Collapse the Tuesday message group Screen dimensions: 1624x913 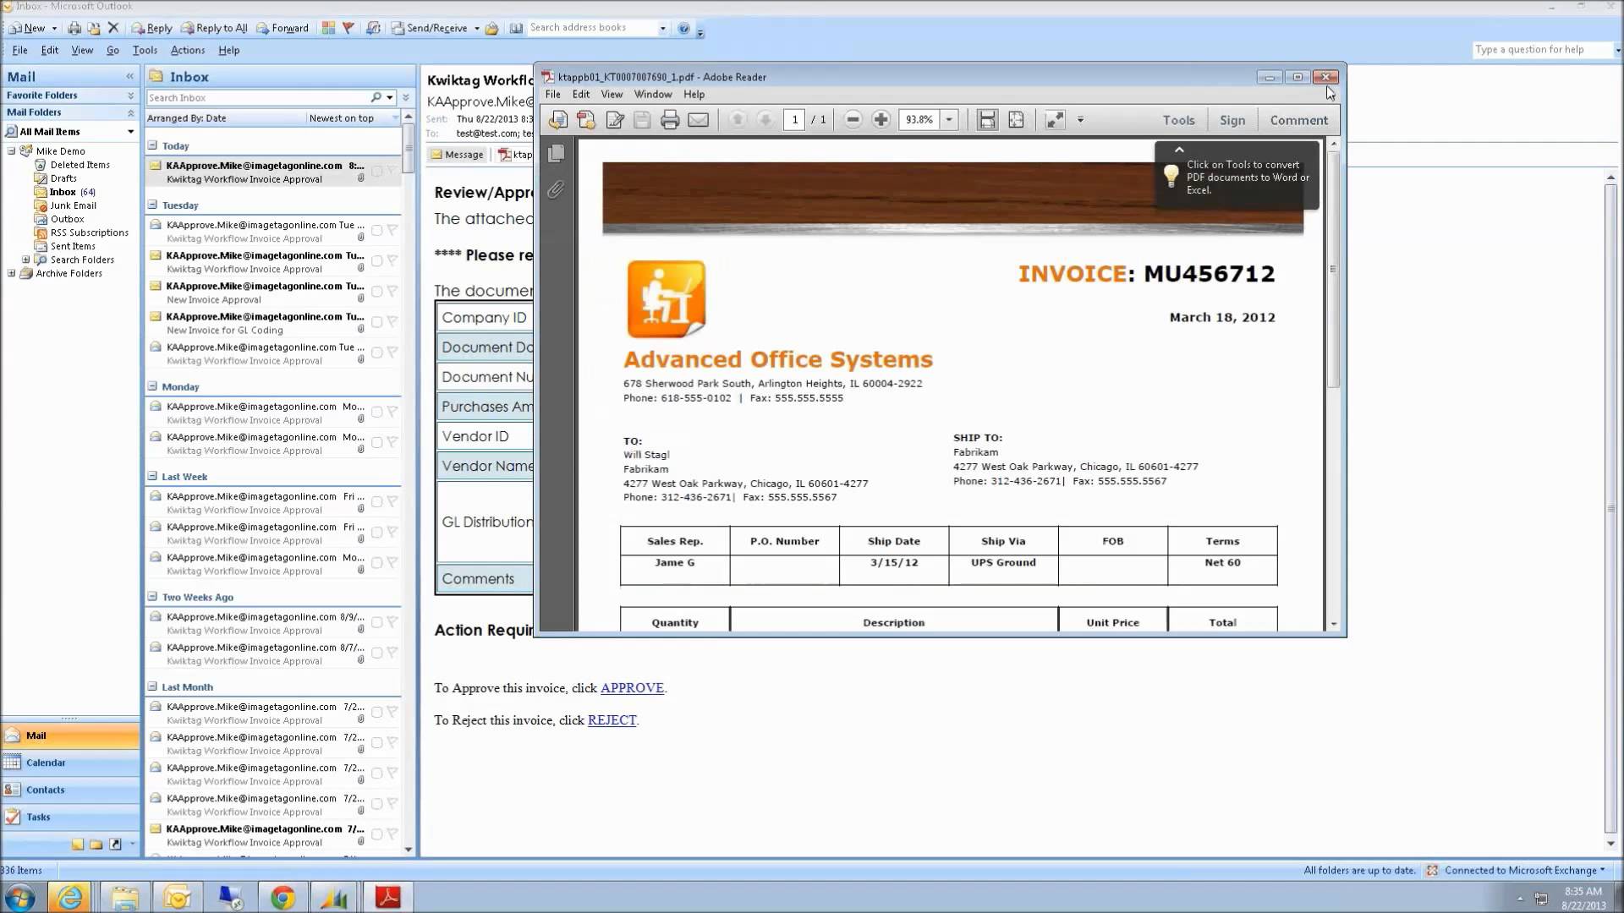pyautogui.click(x=153, y=205)
